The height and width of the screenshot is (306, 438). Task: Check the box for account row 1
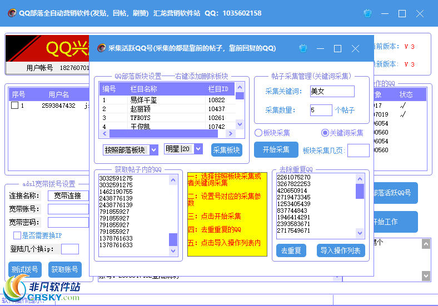point(15,106)
